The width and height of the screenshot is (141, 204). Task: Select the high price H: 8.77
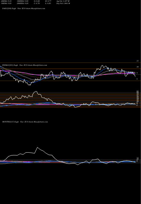(48, 1)
